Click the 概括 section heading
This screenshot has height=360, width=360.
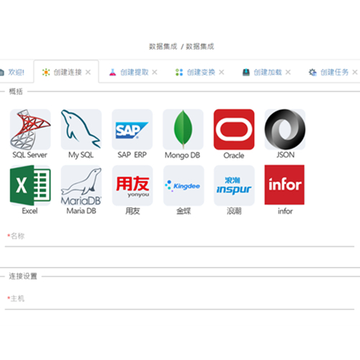click(x=16, y=91)
